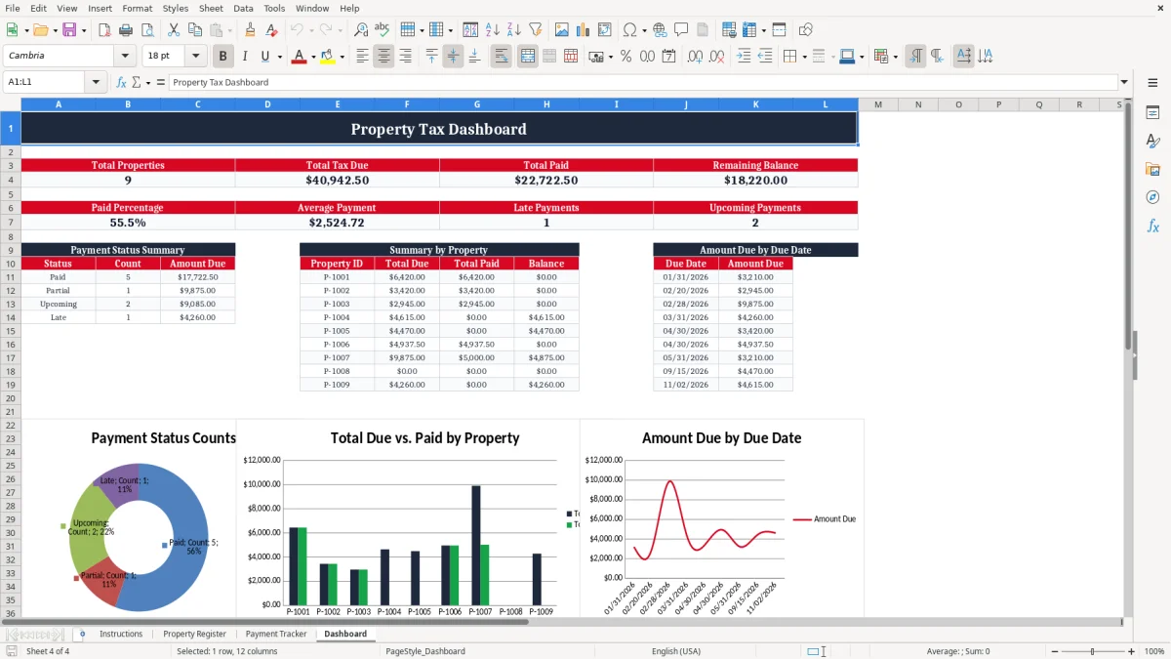Open the sidebar Navigator compass icon
The height and width of the screenshot is (659, 1171).
pos(1152,197)
